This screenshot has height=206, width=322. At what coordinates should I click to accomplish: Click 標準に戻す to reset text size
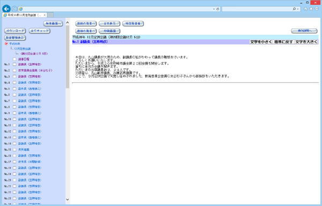click(x=283, y=42)
